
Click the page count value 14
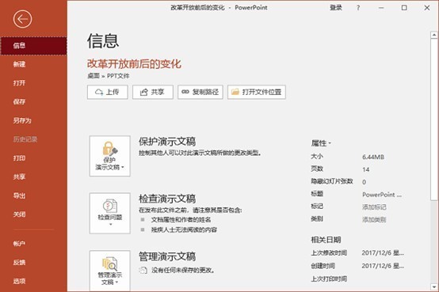click(x=365, y=169)
